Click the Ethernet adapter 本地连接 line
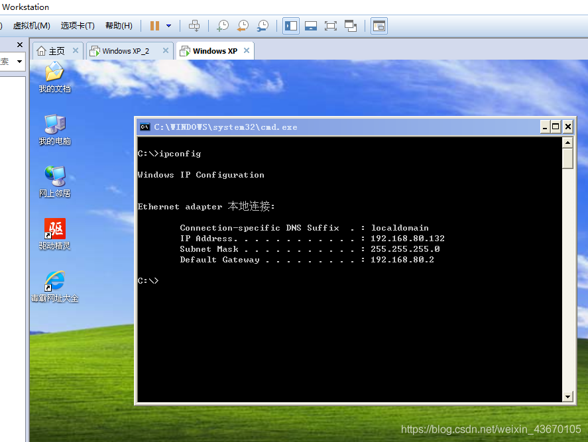Viewport: 588px width, 442px height. (206, 206)
